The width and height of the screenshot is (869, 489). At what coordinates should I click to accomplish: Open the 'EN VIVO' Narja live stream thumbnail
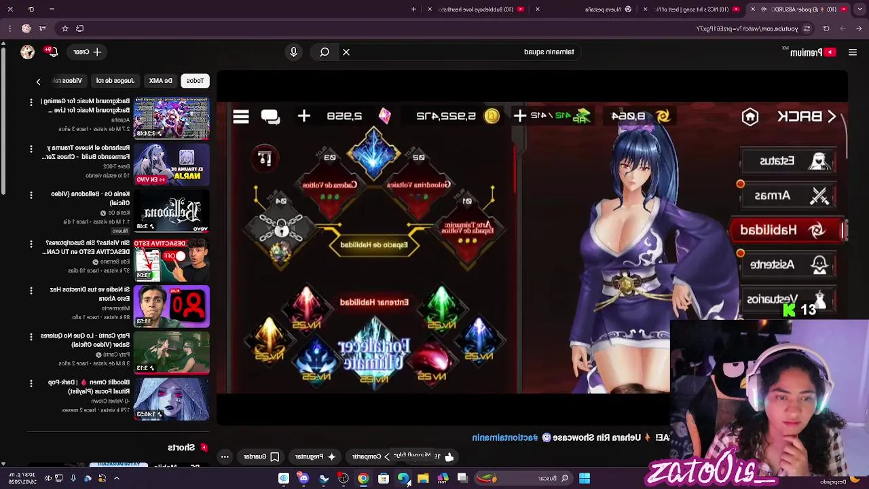point(172,164)
